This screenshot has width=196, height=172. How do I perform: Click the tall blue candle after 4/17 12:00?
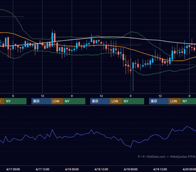(52, 39)
